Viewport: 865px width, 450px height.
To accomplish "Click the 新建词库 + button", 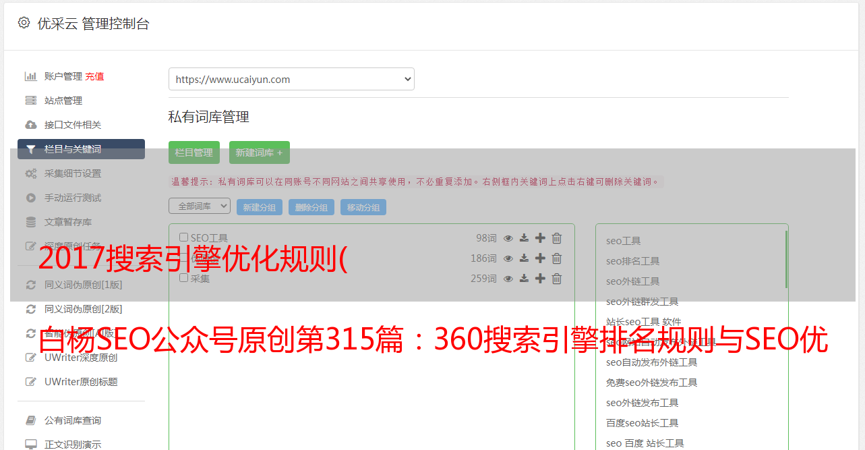I will (260, 152).
